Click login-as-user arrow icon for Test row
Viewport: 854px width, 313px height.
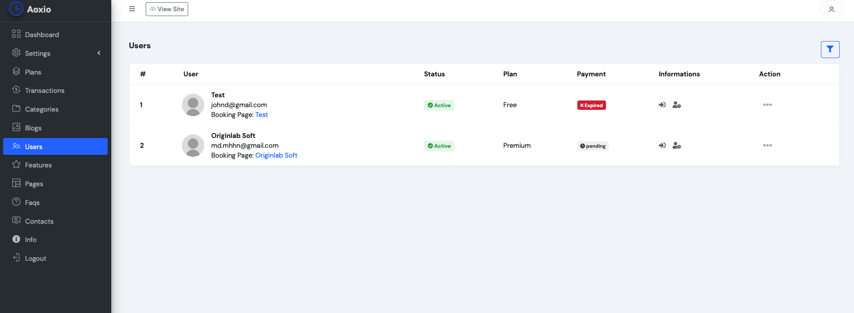(662, 105)
